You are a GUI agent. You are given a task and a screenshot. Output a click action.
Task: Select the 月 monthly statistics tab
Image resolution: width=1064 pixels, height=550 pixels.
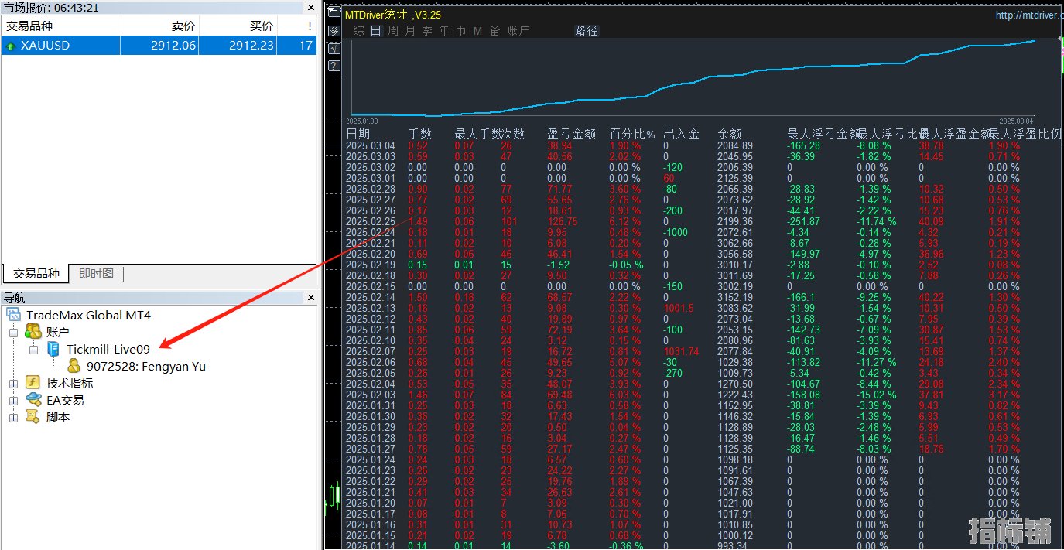pos(410,31)
